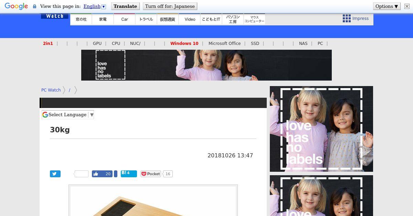Screen dimensions: 413x216
Task: Like the article with Facebook thumbs-up
Action: pos(102,174)
